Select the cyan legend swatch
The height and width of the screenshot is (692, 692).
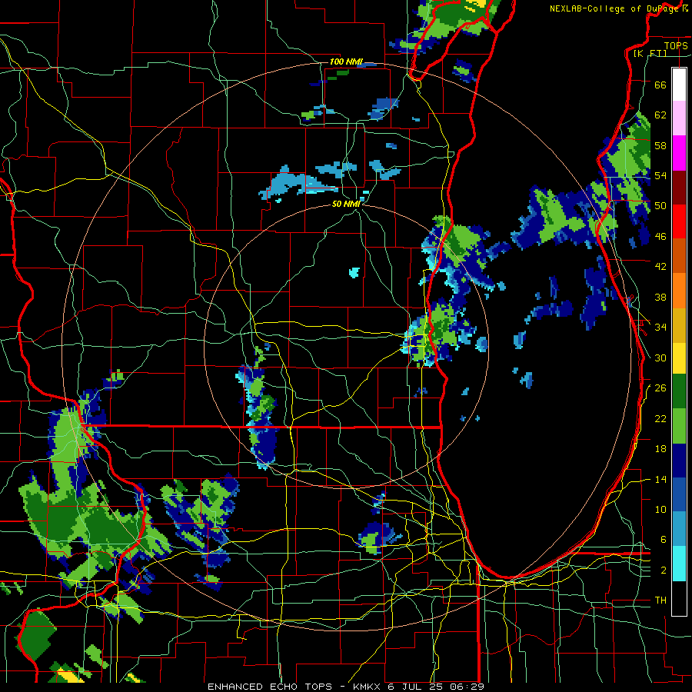click(679, 564)
